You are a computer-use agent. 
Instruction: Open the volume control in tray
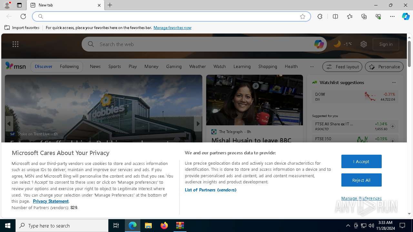click(371, 226)
